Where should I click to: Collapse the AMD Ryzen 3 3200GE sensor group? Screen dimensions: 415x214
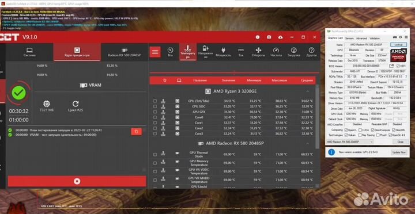tap(308, 91)
